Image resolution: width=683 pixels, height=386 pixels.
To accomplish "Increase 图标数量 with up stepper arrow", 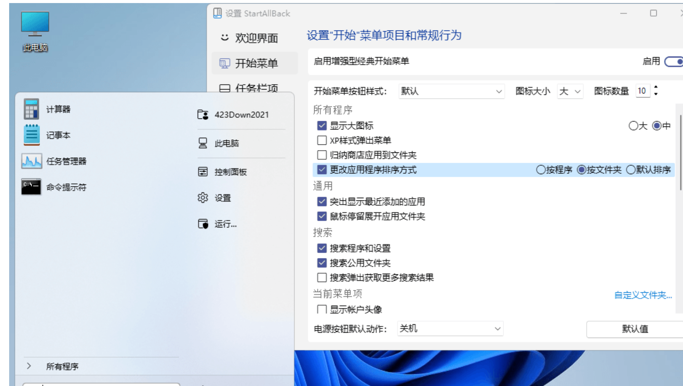I will [x=656, y=87].
